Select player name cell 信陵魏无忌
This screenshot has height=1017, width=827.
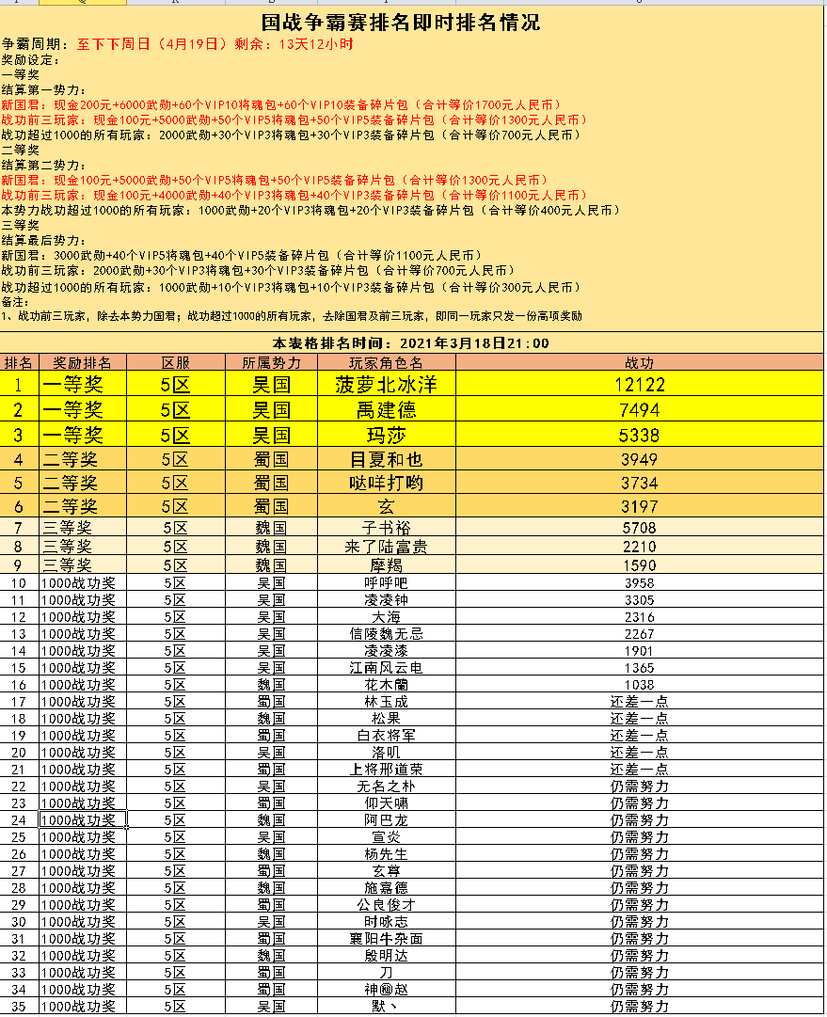pyautogui.click(x=387, y=634)
